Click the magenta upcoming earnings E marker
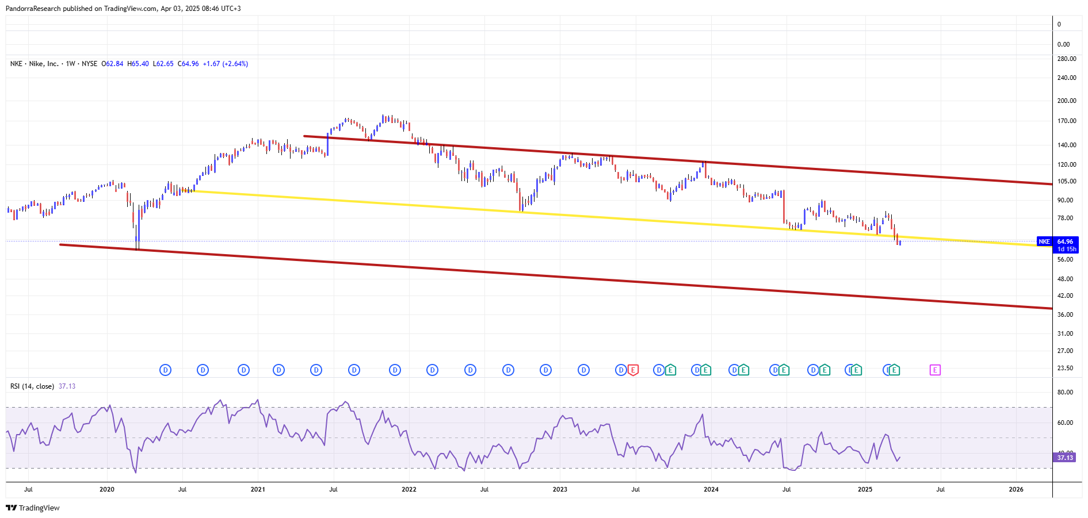The image size is (1088, 518). [x=935, y=370]
